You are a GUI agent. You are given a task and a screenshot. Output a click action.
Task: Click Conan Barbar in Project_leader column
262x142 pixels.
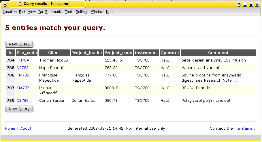[84, 101]
